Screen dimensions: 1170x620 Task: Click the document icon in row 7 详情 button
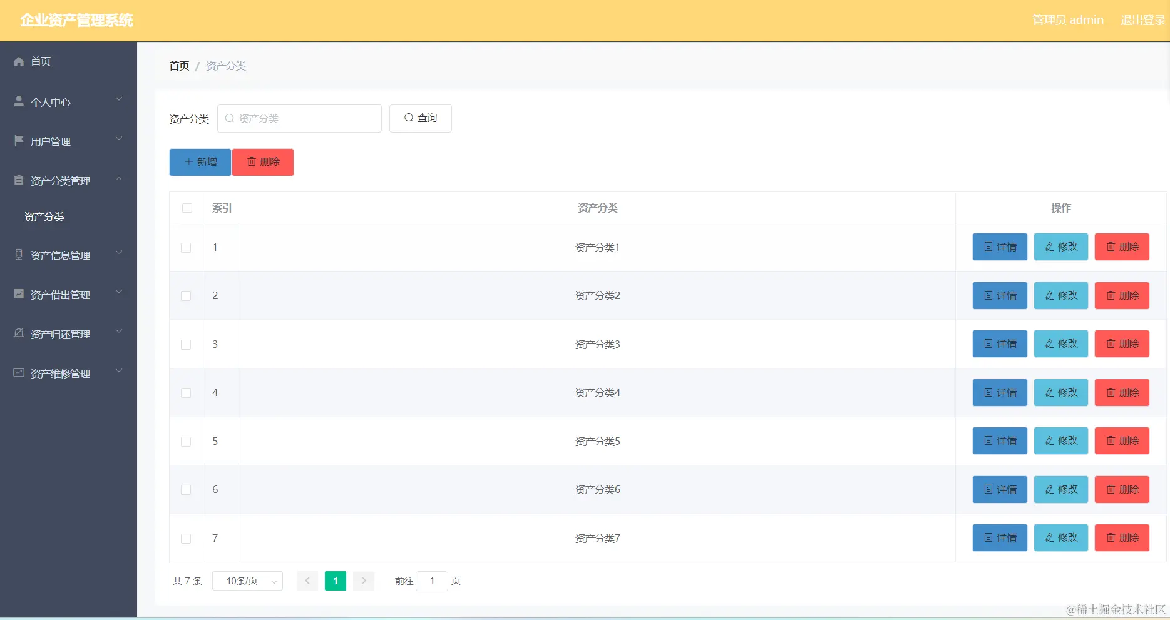(988, 537)
